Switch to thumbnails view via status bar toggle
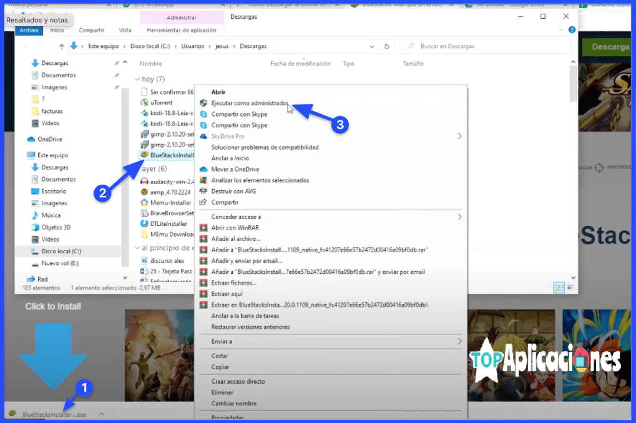Image resolution: width=636 pixels, height=423 pixels. click(x=570, y=288)
